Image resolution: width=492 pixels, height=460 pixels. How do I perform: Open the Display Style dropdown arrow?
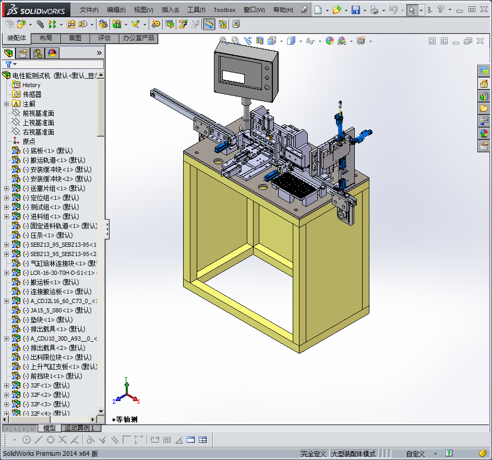[x=301, y=41]
